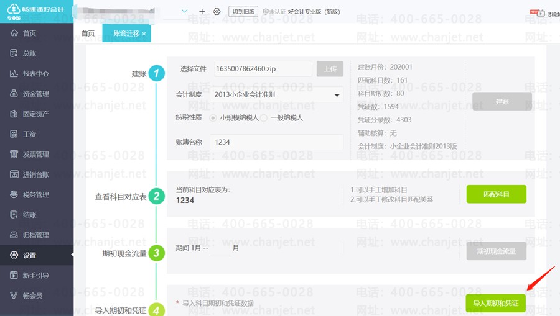Open the 进销台账 ledger icon
560x316 pixels.
(14, 174)
